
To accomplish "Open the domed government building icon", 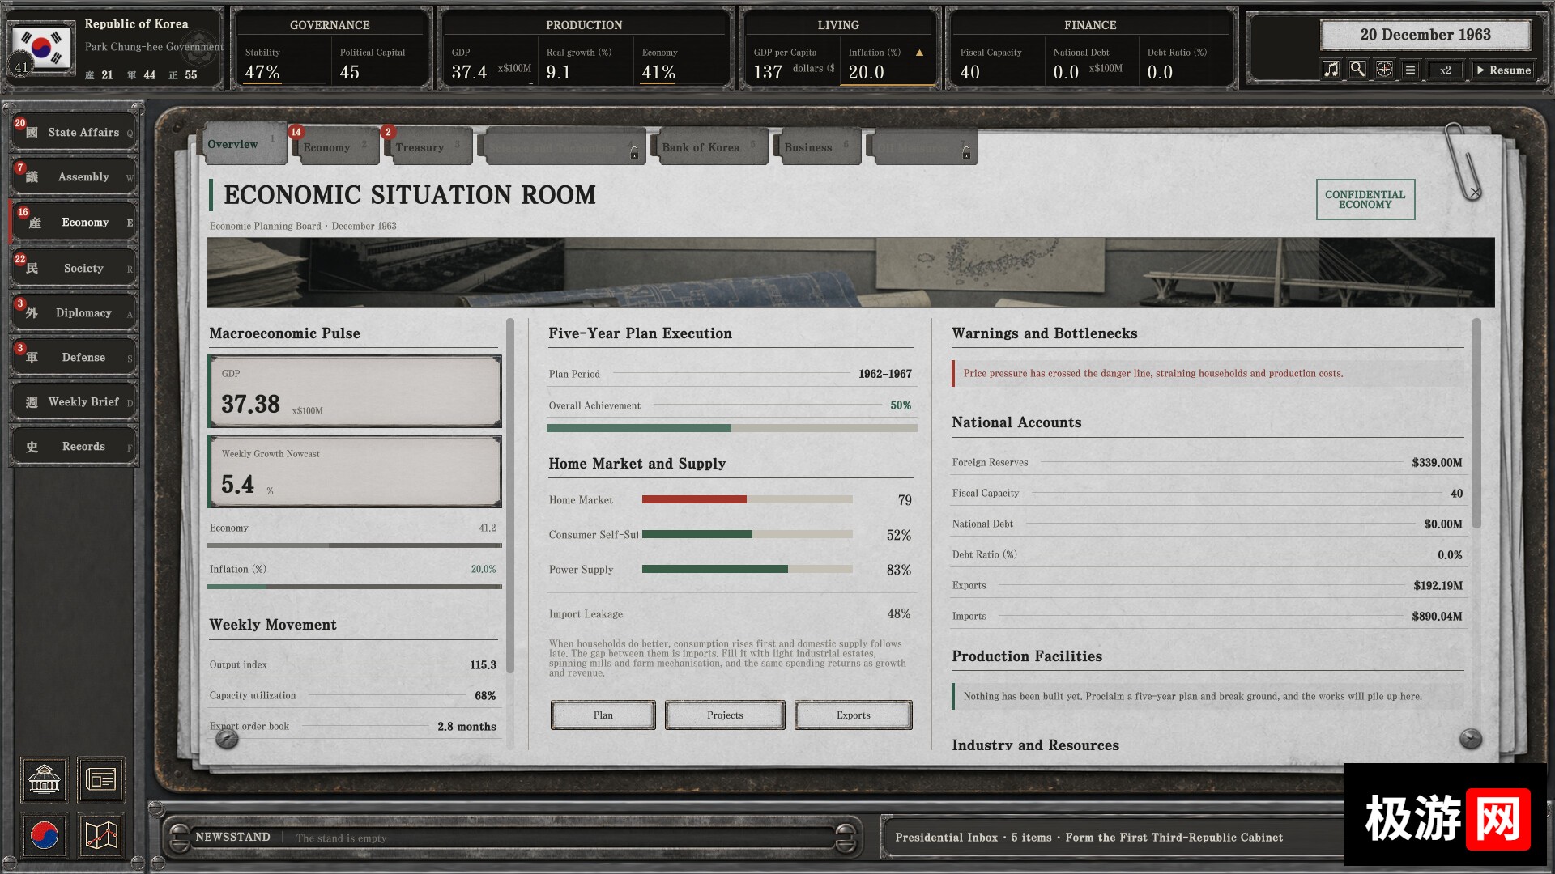I will 45,779.
